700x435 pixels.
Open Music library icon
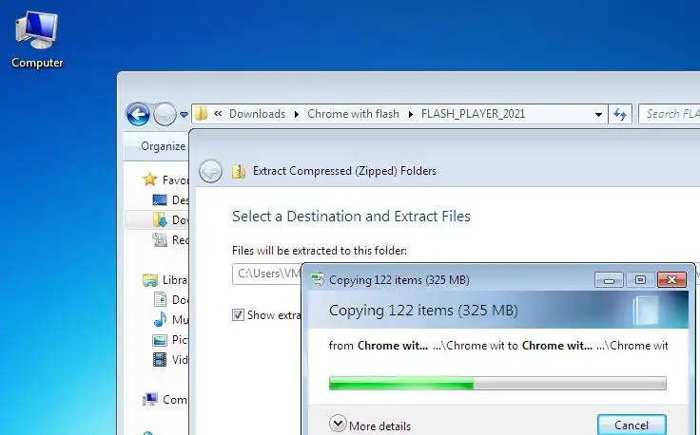click(160, 319)
